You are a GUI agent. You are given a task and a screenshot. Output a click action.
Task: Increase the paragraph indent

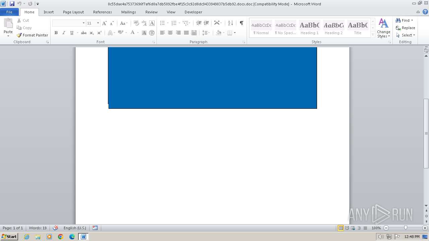206,23
